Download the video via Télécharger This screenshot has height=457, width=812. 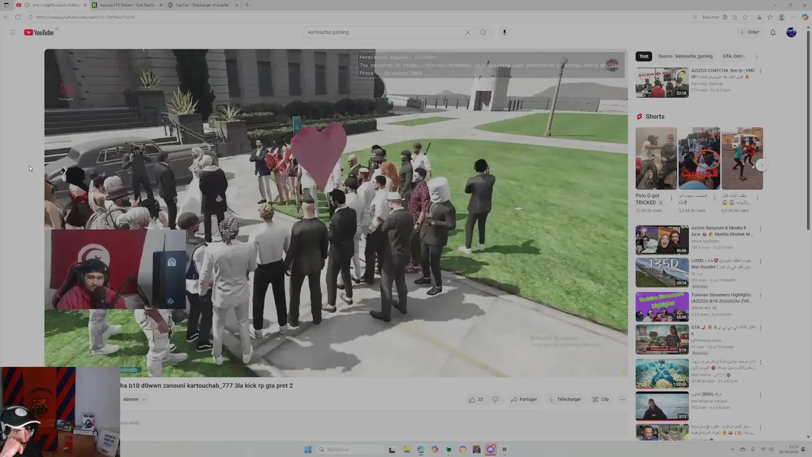coord(565,399)
